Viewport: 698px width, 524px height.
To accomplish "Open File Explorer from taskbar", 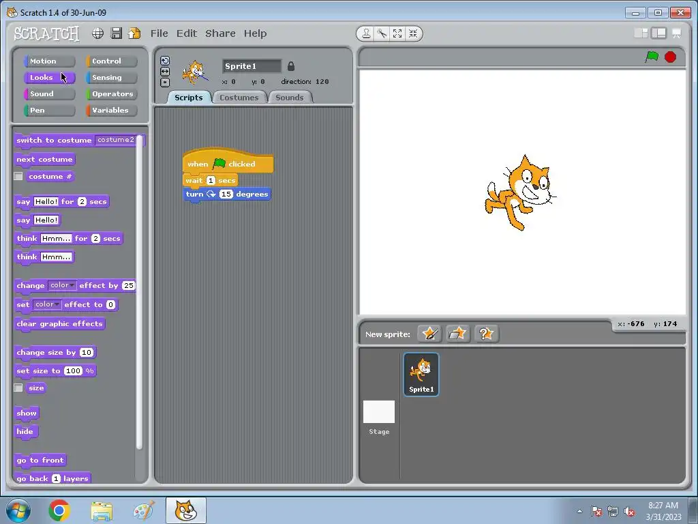I will click(x=102, y=510).
